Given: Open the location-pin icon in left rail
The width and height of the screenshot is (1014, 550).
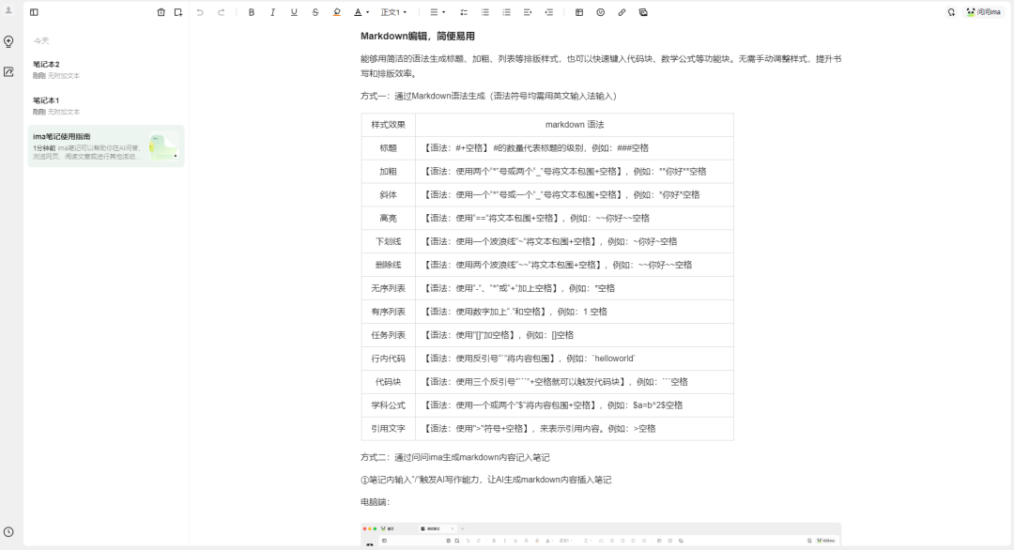Looking at the screenshot, I should (8, 41).
